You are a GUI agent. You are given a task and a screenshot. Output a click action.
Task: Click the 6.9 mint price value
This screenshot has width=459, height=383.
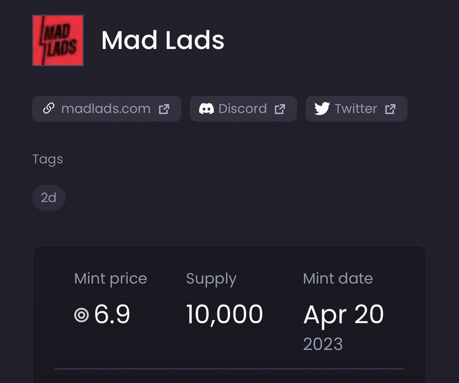(x=112, y=315)
